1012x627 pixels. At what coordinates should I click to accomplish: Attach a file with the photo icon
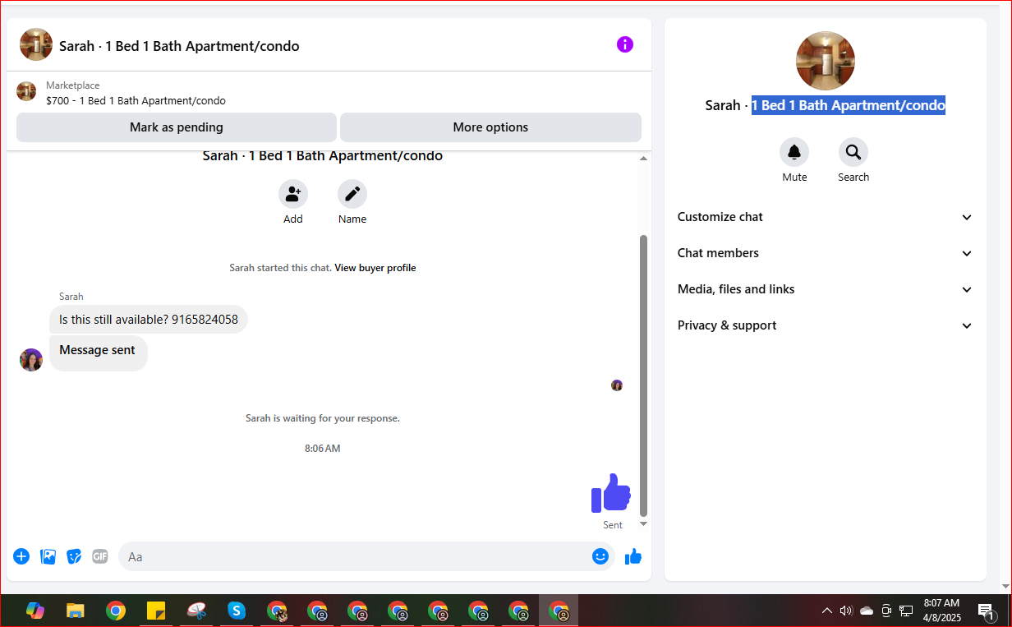(48, 556)
